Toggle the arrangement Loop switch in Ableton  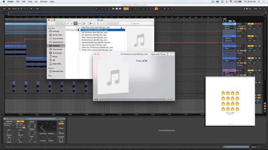[156, 9]
